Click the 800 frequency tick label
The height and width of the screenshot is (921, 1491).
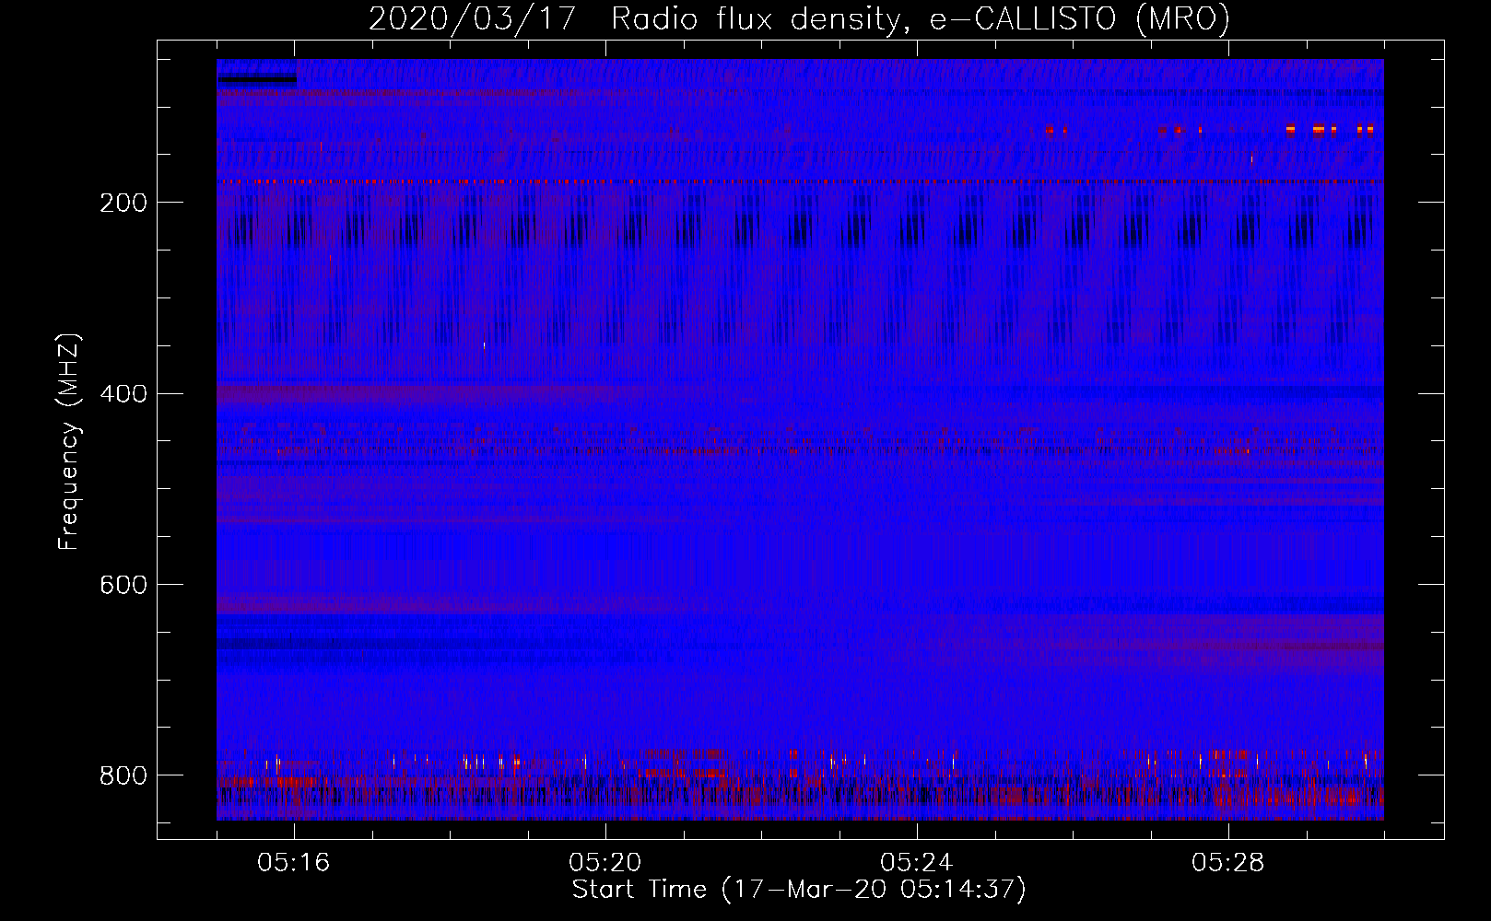coord(123,775)
